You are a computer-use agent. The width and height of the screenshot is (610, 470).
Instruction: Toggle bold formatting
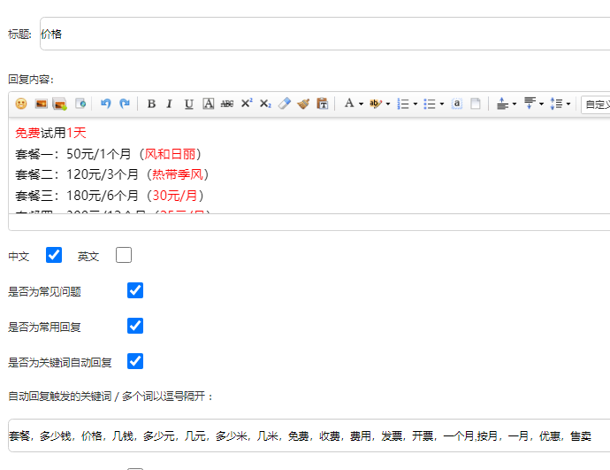tap(151, 104)
